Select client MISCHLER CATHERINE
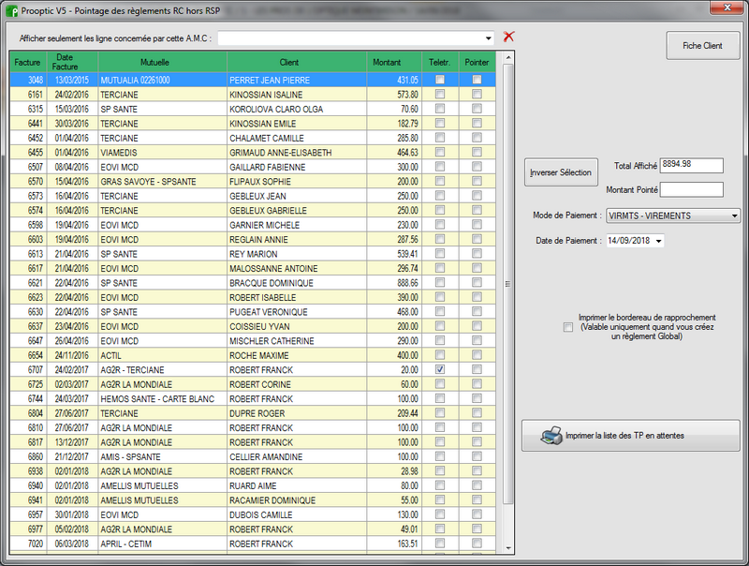 tap(272, 341)
